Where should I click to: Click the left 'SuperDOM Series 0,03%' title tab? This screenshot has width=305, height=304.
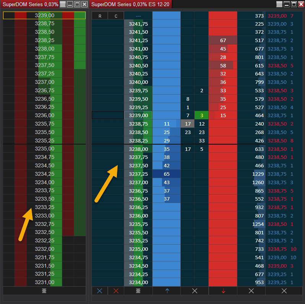click(x=30, y=4)
